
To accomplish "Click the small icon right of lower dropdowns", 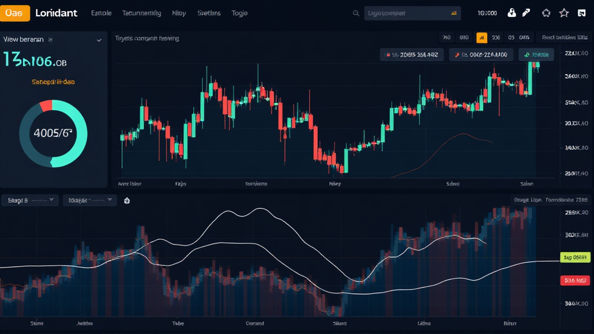I will coord(127,201).
